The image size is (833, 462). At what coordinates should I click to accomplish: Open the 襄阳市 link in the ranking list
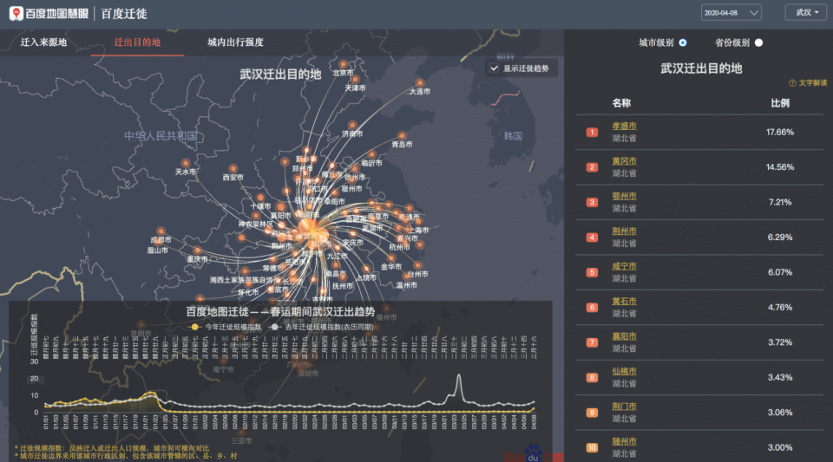tap(624, 336)
